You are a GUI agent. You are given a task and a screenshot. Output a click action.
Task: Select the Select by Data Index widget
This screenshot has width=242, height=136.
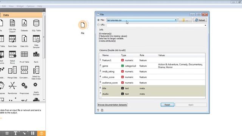pos(36,73)
